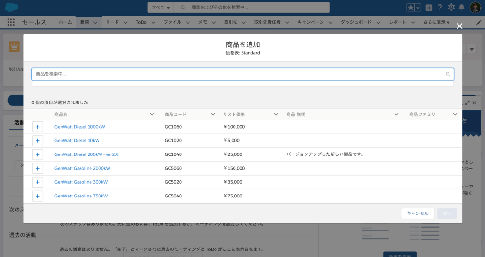Click the crown opportunity icon behind dialog
The height and width of the screenshot is (257, 485).
point(14,47)
